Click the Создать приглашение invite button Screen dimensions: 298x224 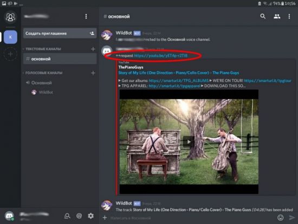pos(60,33)
